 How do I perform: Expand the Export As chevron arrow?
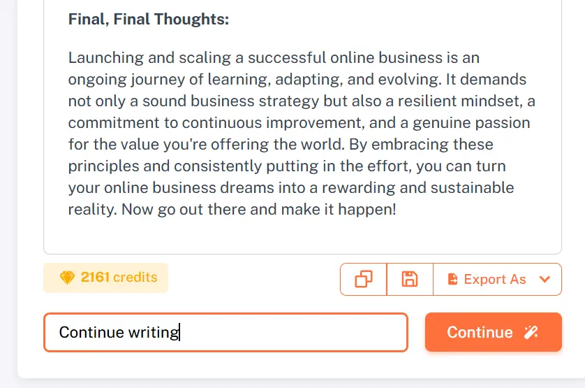(x=545, y=279)
